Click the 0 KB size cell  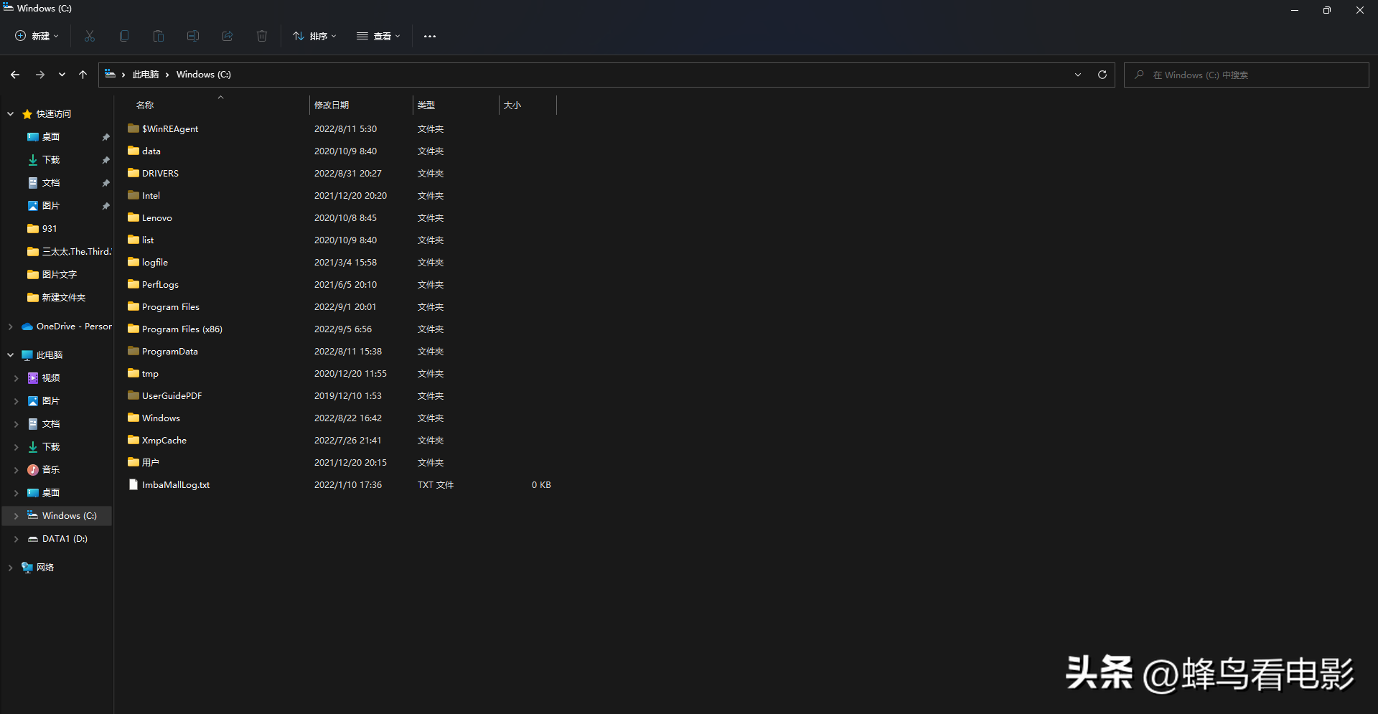541,485
